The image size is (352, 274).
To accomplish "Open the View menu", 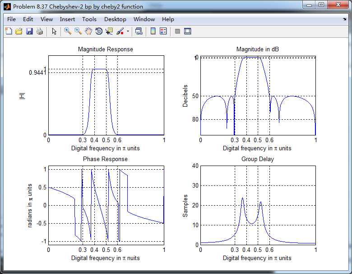I will click(46, 19).
